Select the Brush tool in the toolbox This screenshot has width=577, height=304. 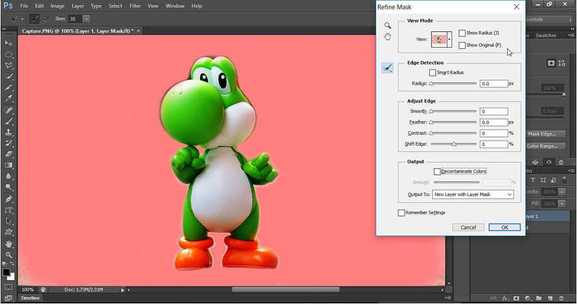tap(8, 121)
